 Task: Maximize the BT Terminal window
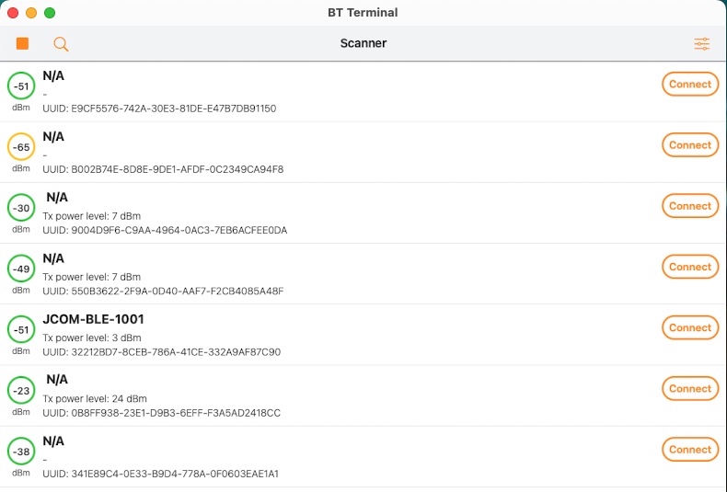click(x=50, y=13)
